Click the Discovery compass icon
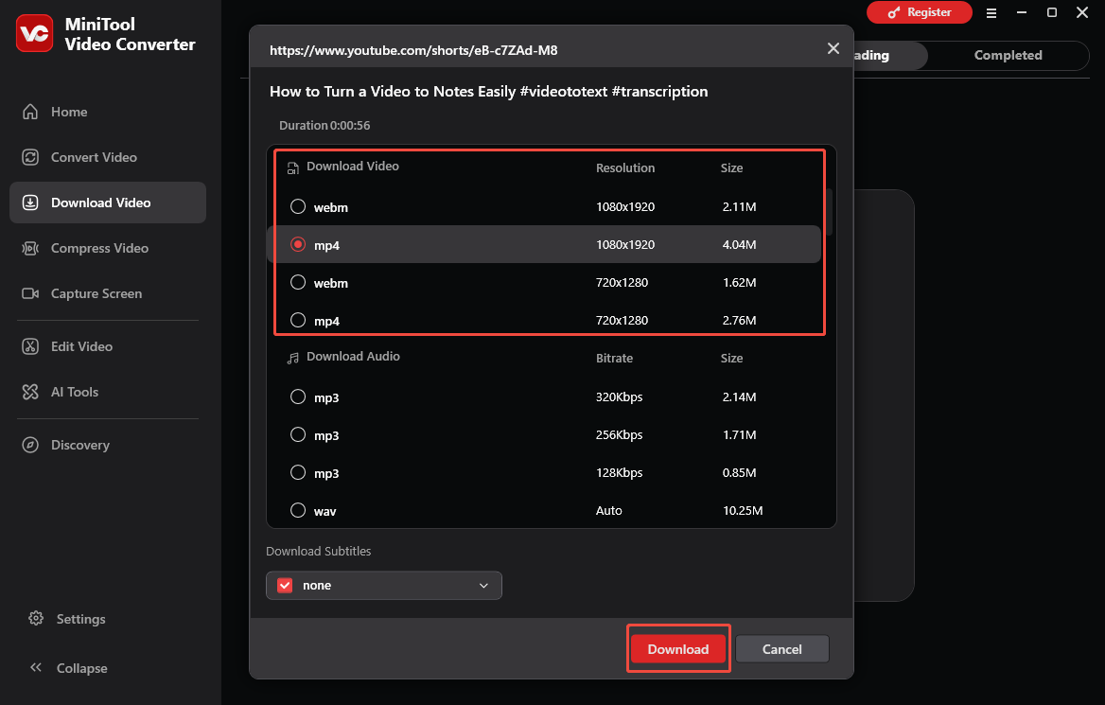 click(30, 445)
